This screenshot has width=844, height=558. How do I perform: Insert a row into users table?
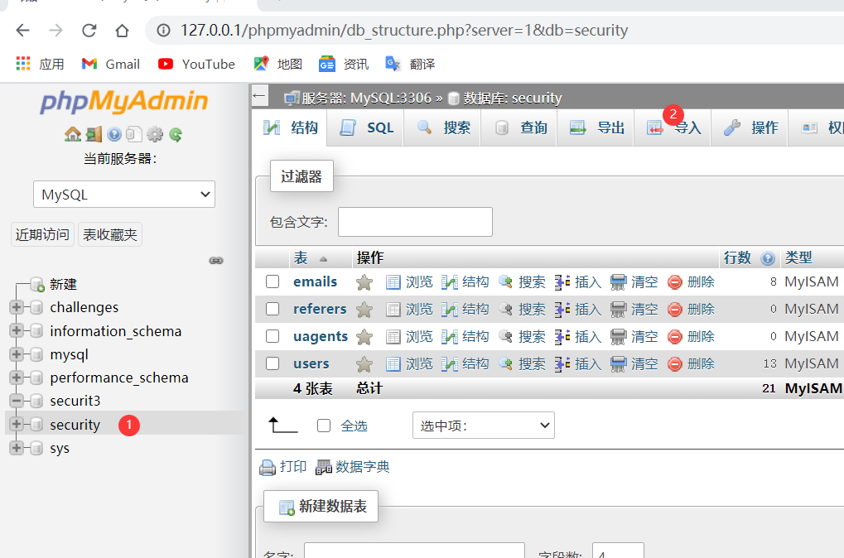578,364
